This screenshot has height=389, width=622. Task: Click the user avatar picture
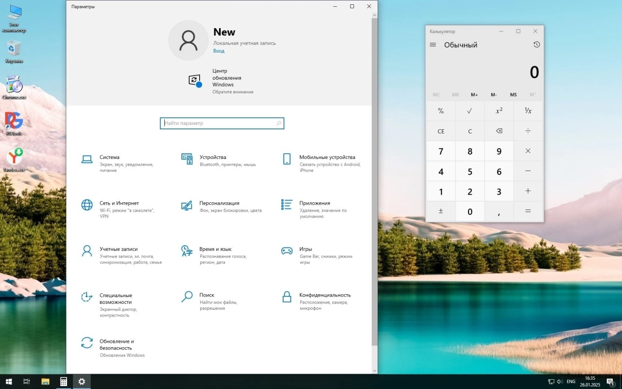(x=188, y=40)
